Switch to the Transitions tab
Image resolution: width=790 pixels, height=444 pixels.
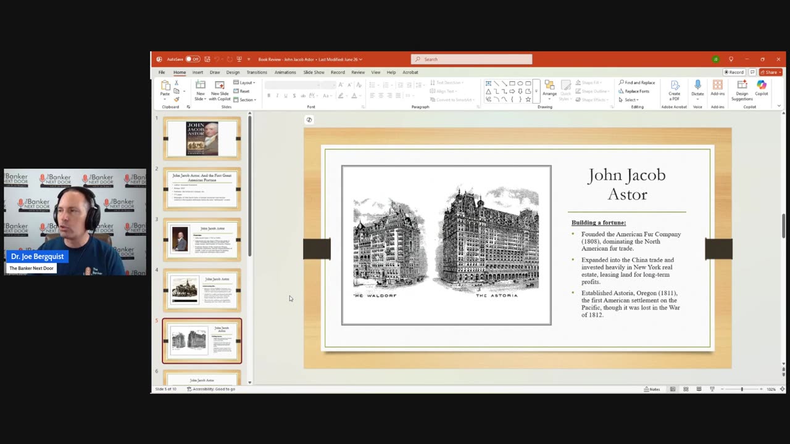(x=257, y=72)
